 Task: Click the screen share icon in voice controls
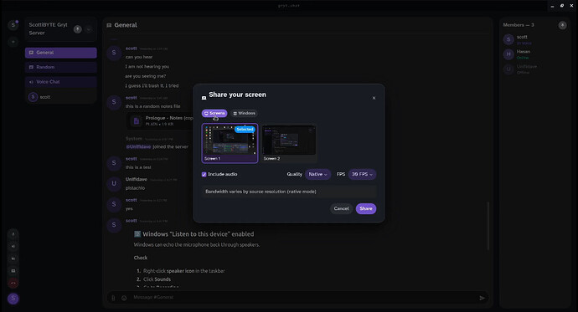click(13, 271)
